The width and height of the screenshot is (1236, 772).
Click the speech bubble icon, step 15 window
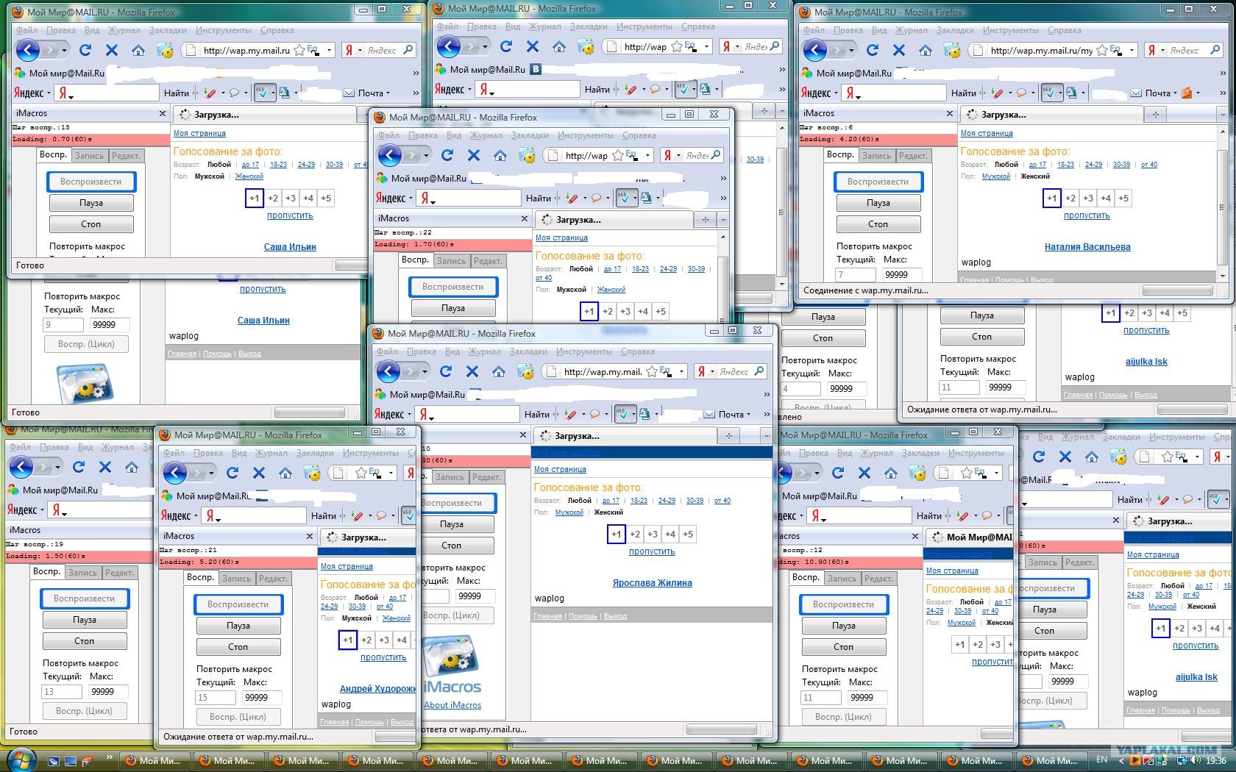click(x=234, y=93)
